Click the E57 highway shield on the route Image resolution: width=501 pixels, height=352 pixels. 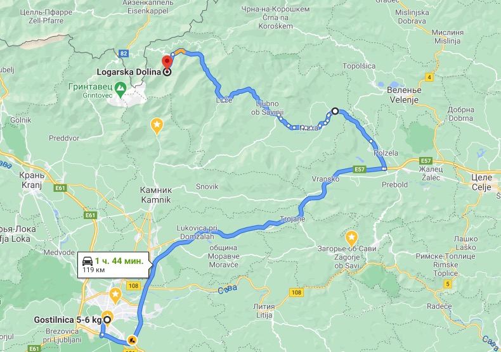click(x=360, y=169)
